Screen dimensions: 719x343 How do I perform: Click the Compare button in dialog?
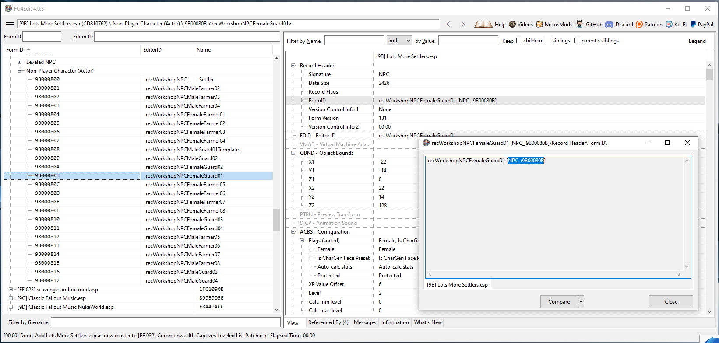click(x=559, y=302)
